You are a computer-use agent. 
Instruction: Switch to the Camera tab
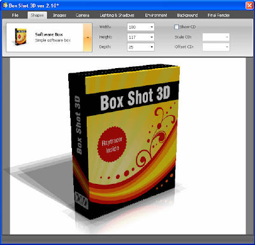pyautogui.click(x=82, y=15)
